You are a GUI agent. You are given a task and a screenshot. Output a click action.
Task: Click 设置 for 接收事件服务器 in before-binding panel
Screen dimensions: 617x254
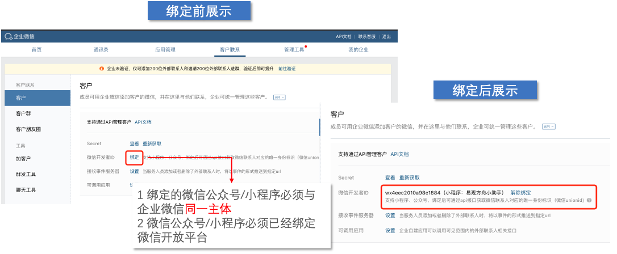click(x=135, y=171)
